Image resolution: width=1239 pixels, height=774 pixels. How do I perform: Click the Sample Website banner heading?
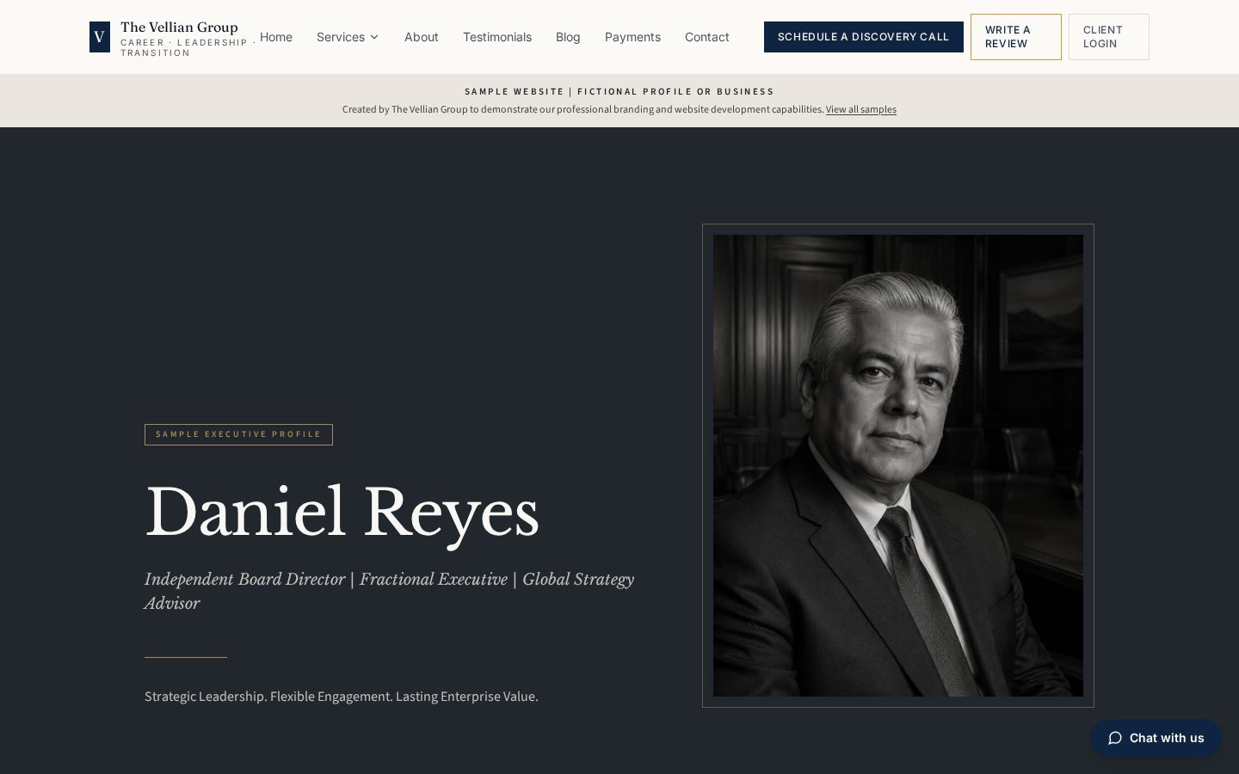[x=619, y=91]
